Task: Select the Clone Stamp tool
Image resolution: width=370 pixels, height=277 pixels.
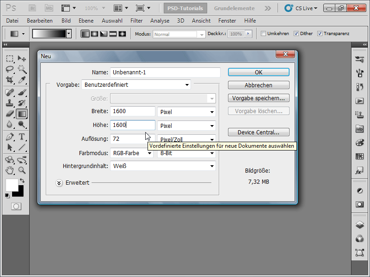Action: (10, 103)
